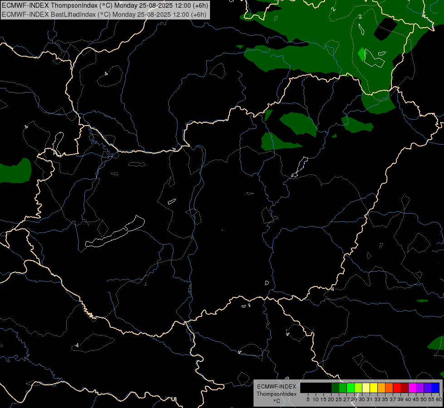Click the ThompsonIndex title line at top
The width and height of the screenshot is (444, 408).
[x=105, y=5]
